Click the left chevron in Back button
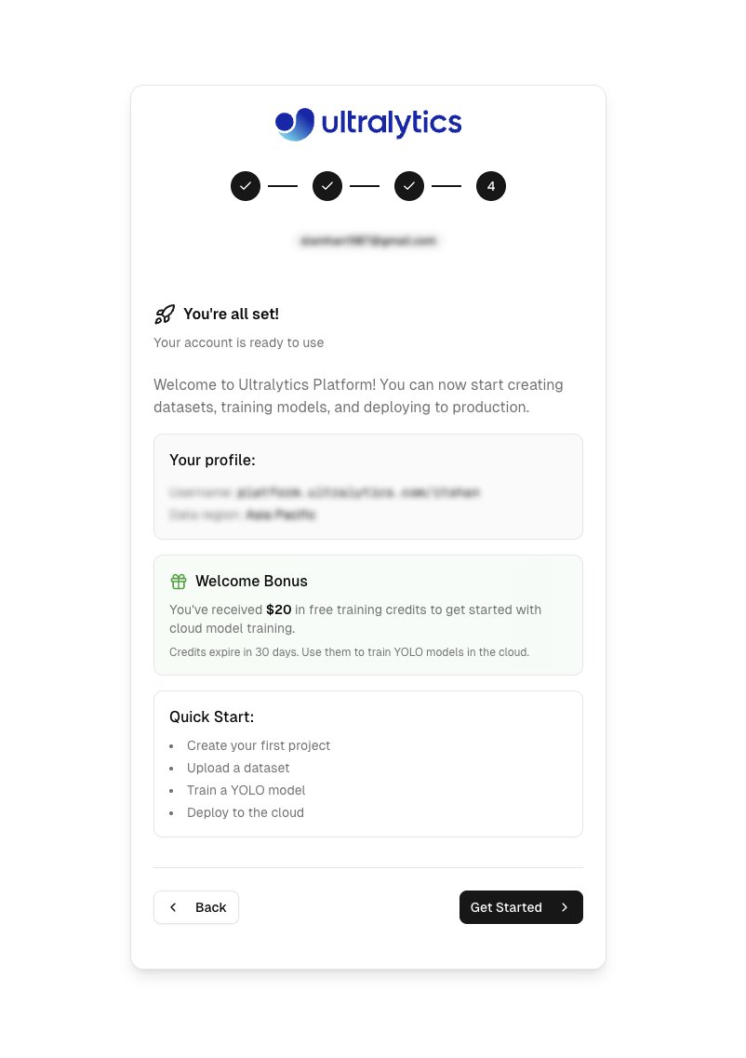The image size is (746, 1058). 173,907
